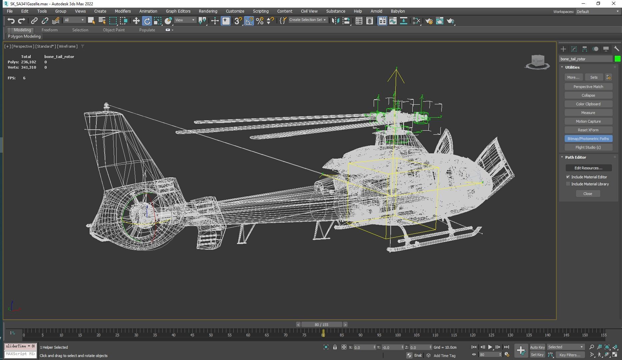Redo the last undone action
This screenshot has height=360, width=622.
pyautogui.click(x=22, y=21)
